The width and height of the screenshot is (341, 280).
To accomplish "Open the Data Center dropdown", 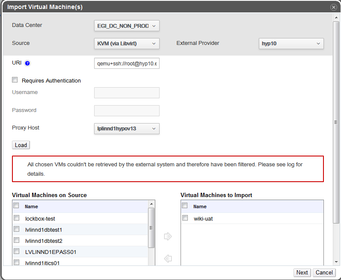I will [127, 26].
